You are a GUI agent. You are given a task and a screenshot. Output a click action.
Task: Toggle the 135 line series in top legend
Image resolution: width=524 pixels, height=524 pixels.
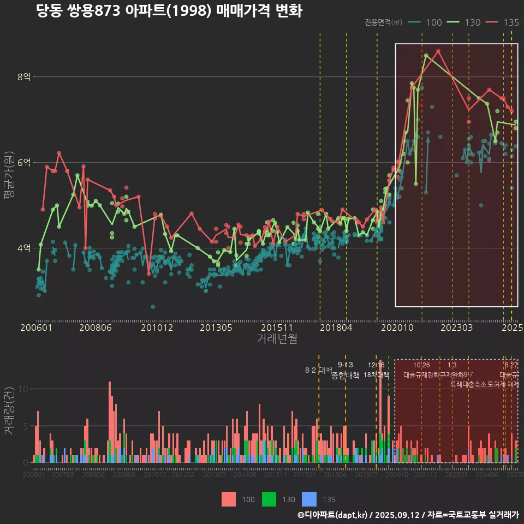(x=502, y=22)
